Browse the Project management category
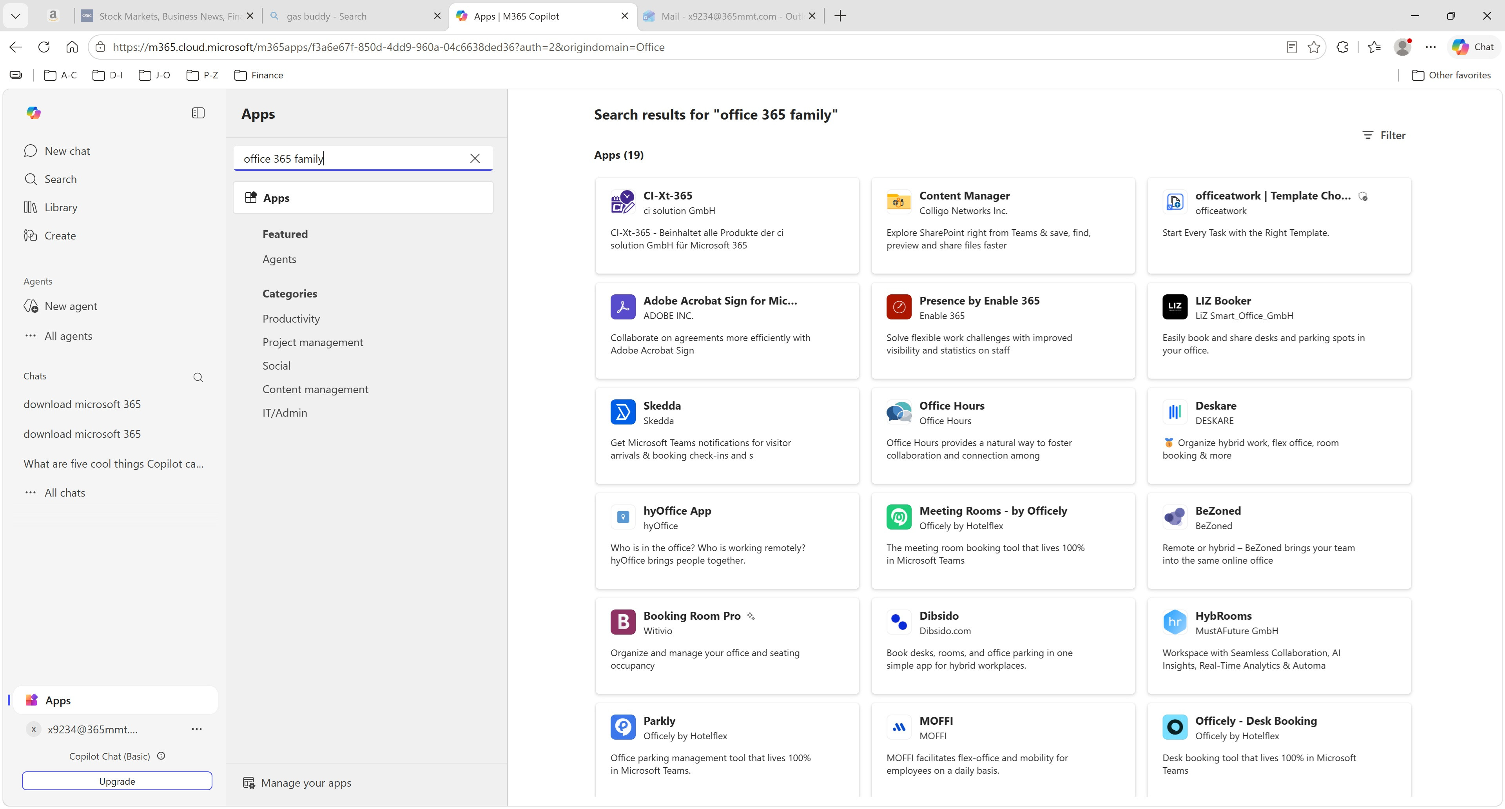1505x809 pixels. pyautogui.click(x=313, y=342)
